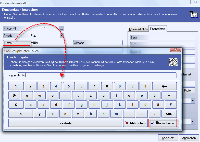Image resolution: width=200 pixels, height=142 pixels.
Task: Switch to the Kommunikation tab
Action: click(x=138, y=29)
